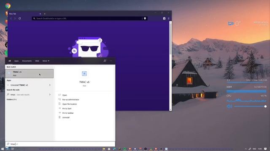Click the browser forward arrow
The image size is (270, 151).
[x=15, y=18]
